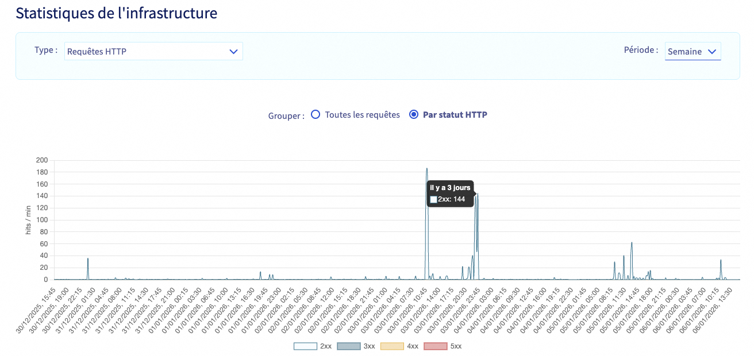Click the Période label next to Semaine
This screenshot has height=356, width=754.
pos(641,50)
